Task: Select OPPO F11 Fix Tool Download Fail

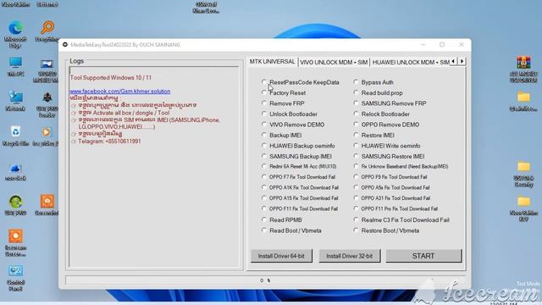Action: (264, 209)
